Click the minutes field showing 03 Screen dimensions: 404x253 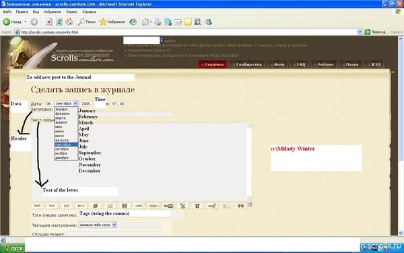click(122, 104)
